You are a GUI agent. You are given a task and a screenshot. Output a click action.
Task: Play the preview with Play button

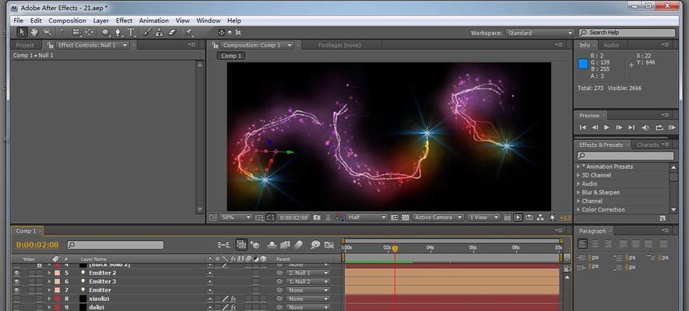[x=606, y=128]
